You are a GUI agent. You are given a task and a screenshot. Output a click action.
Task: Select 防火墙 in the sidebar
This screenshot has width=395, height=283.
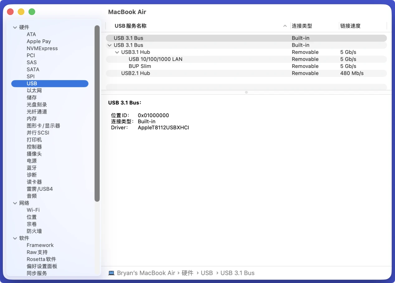(34, 231)
